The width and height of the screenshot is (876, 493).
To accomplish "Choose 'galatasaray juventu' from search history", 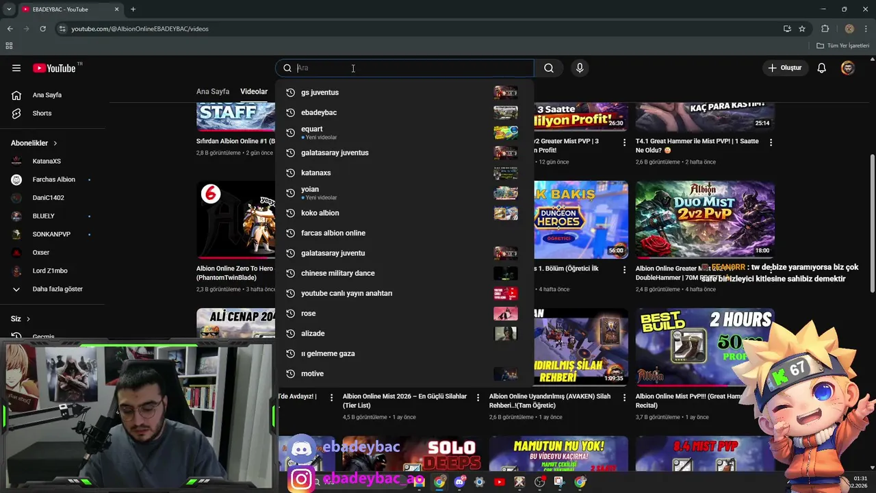I will click(x=404, y=253).
